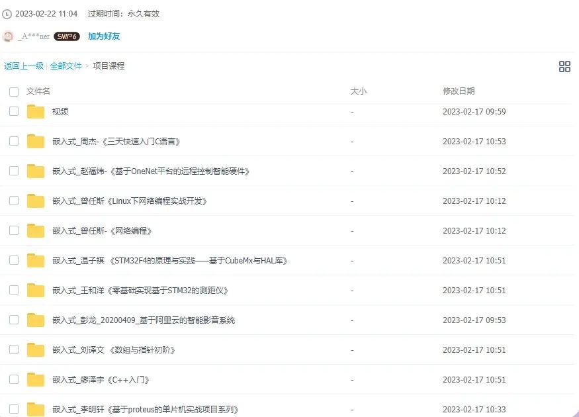Viewport: 579px width, 417px height.
Task: Select checkbox for 阿里云的智能影音系统 row
Action: pos(14,320)
